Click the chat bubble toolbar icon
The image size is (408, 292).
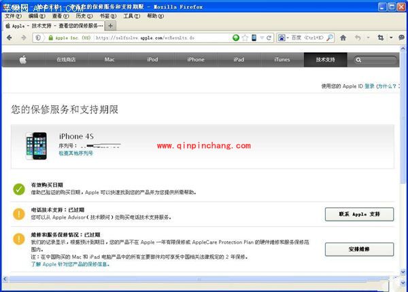401,38
